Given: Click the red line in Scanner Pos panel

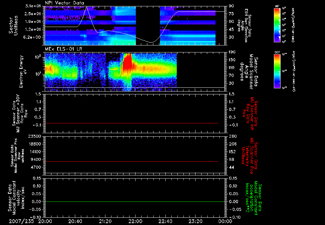Looking at the screenshot, I should 132,161.
